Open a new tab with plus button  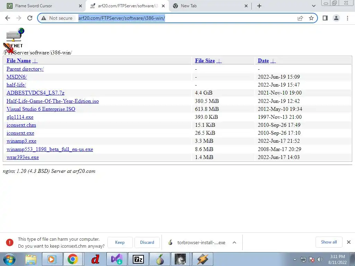pyautogui.click(x=259, y=6)
